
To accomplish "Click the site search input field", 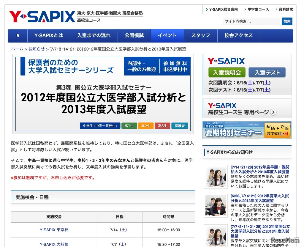I will coord(251,21).
